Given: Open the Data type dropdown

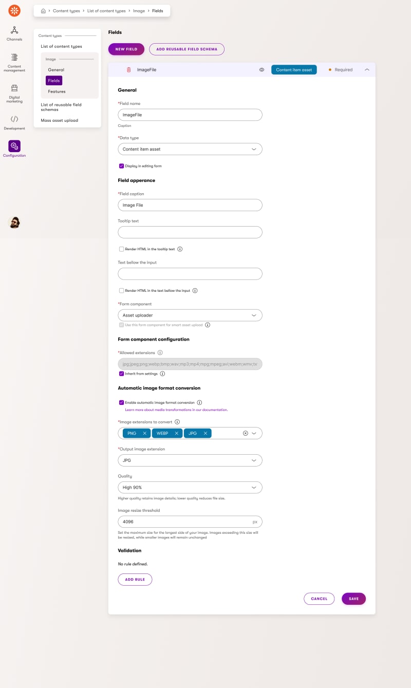Looking at the screenshot, I should click(x=190, y=149).
